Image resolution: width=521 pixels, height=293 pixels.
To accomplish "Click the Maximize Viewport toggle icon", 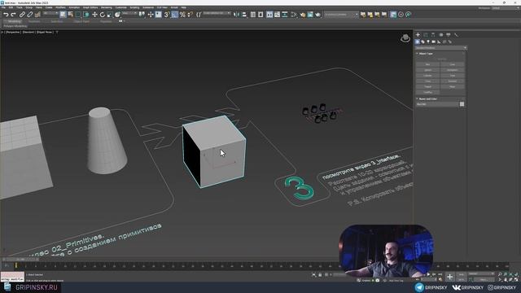I will pyautogui.click(x=516, y=279).
